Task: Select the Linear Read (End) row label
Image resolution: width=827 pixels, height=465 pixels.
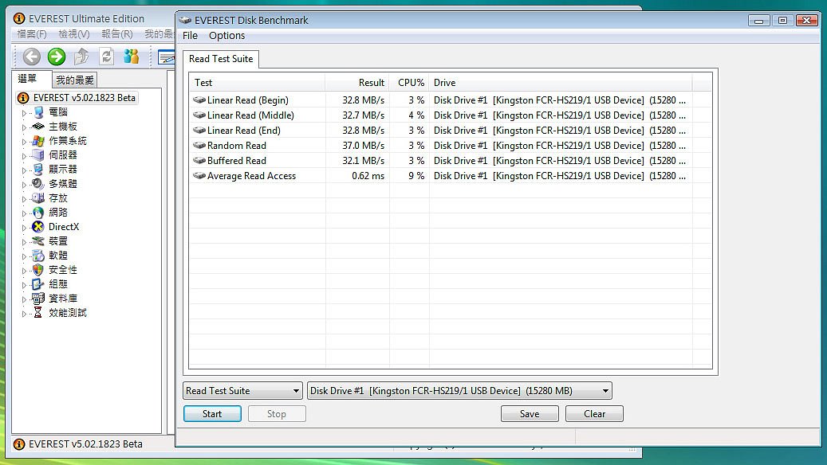Action: click(x=244, y=131)
